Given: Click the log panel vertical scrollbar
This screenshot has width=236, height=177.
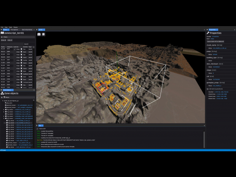Looking at the screenshot, I should click(204, 139).
